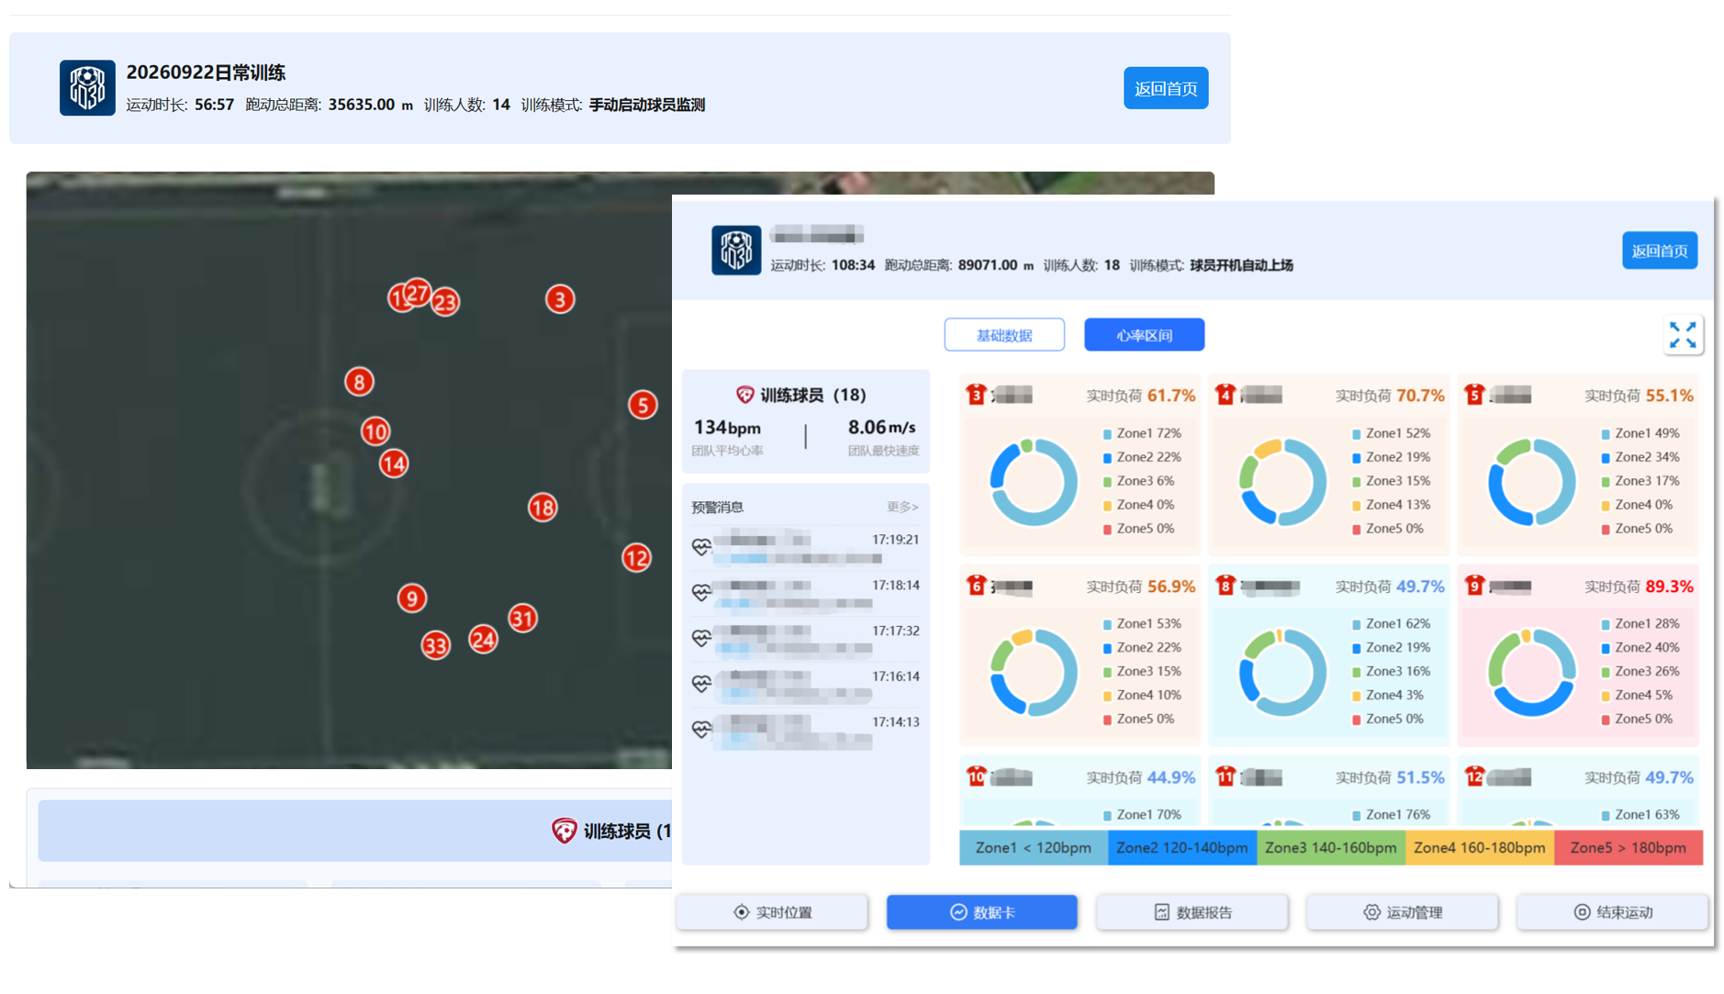Click the 8.06m/s team fastest speed value
Image resolution: width=1724 pixels, height=994 pixels.
[x=881, y=428]
